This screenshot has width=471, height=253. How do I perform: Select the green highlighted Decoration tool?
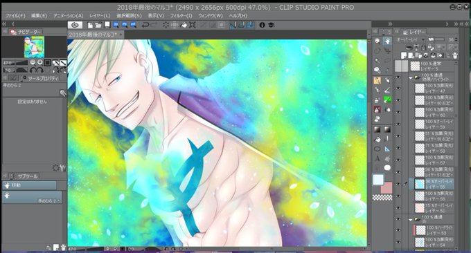pyautogui.click(x=387, y=100)
